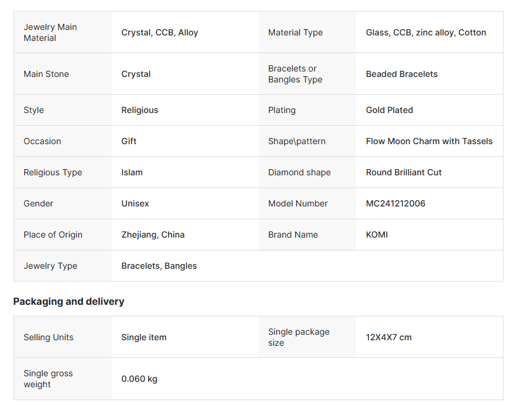
Task: Click the 'Gold Plated' plating value
Action: click(x=389, y=110)
